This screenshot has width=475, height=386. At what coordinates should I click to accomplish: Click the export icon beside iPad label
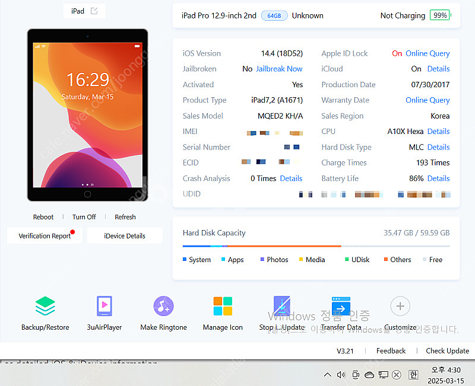[94, 11]
